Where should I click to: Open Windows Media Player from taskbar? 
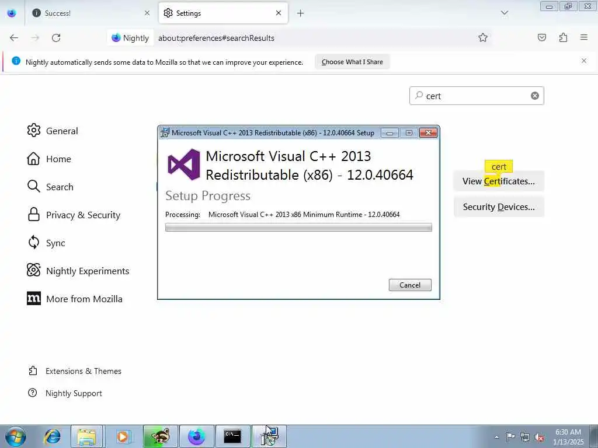coord(123,436)
